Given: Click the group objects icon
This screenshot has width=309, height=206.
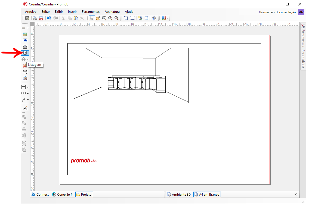Looking at the screenshot, I should pos(24,143).
